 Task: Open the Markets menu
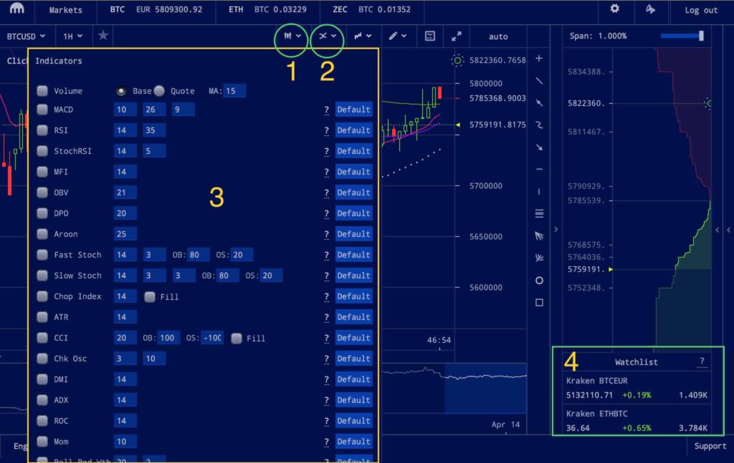pyautogui.click(x=65, y=10)
